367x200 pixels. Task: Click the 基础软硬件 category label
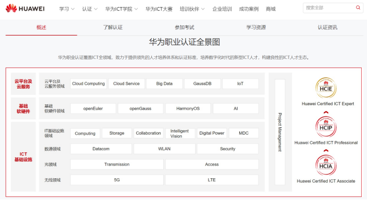23,109
